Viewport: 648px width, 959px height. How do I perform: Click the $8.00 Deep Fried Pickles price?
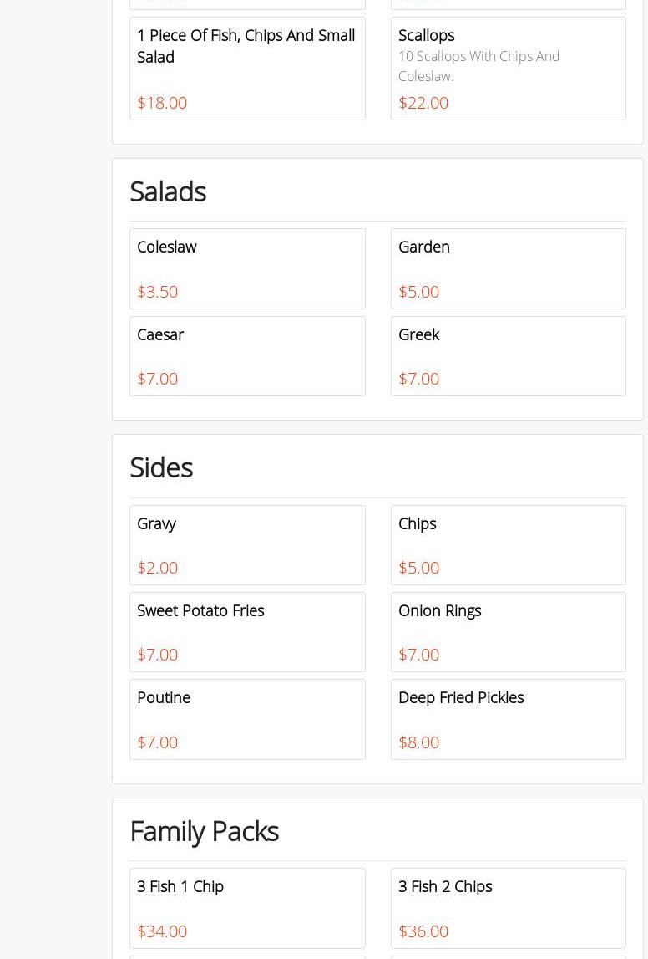pos(418,742)
